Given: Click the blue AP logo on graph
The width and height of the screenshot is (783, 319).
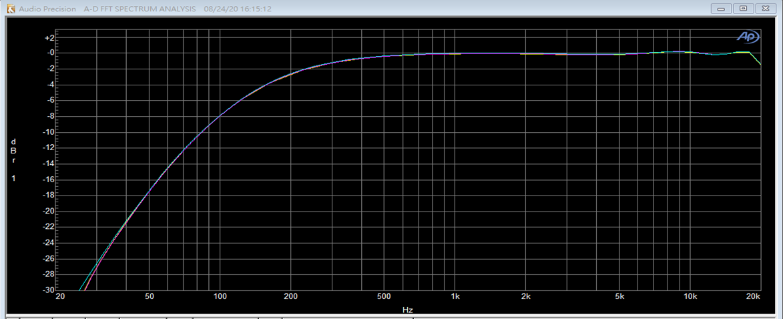Looking at the screenshot, I should click(747, 37).
